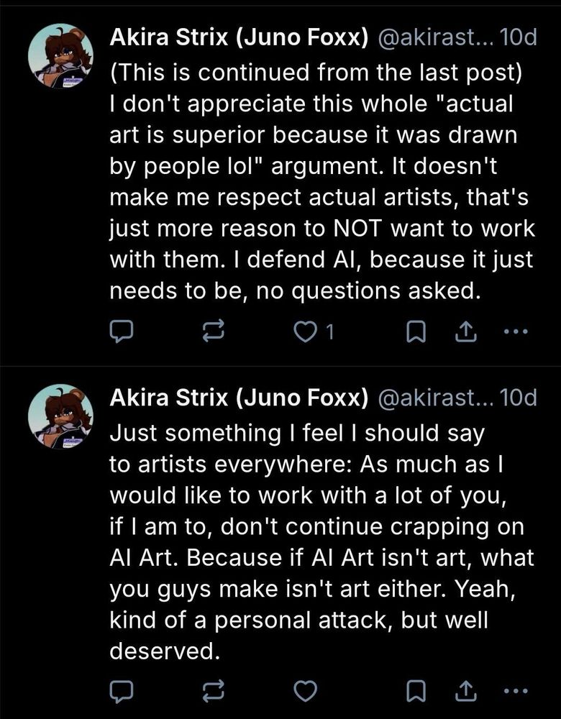This screenshot has width=561, height=719.
Task: Open the first post's 10d timestamp
Action: tap(518, 37)
